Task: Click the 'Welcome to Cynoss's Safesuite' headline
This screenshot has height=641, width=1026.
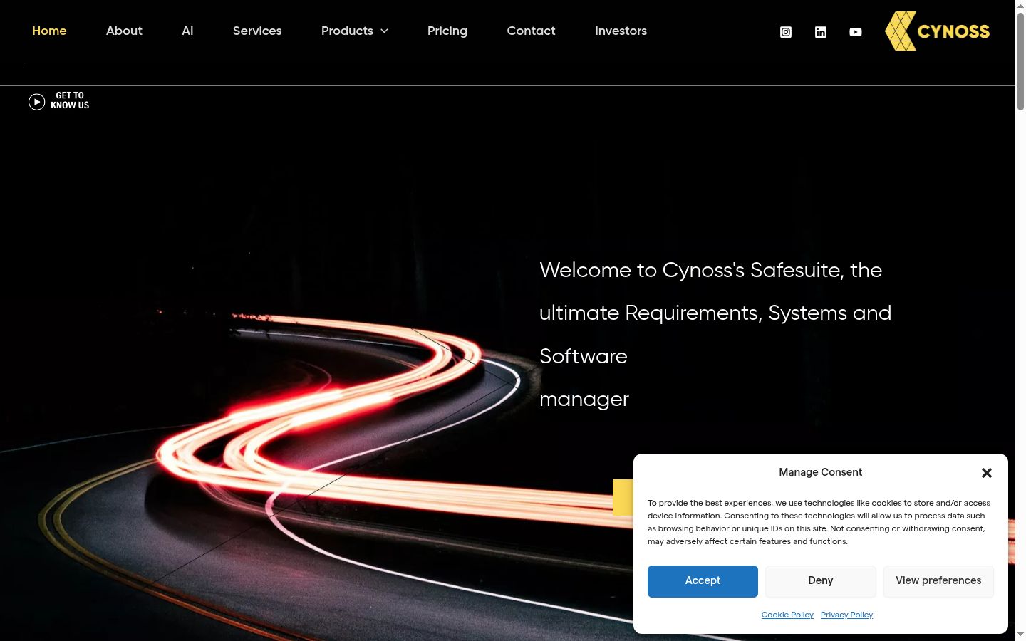Action: (715, 335)
